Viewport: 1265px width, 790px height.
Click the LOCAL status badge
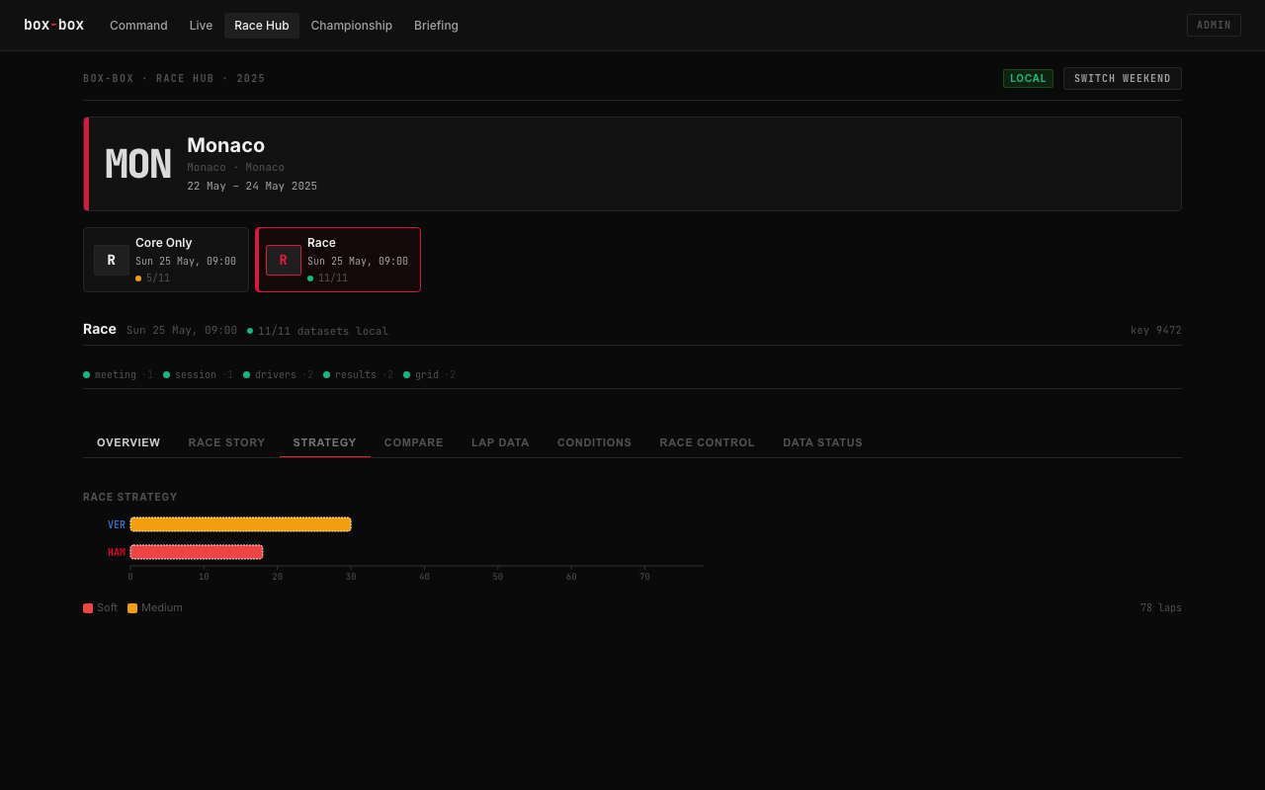[x=1028, y=79]
